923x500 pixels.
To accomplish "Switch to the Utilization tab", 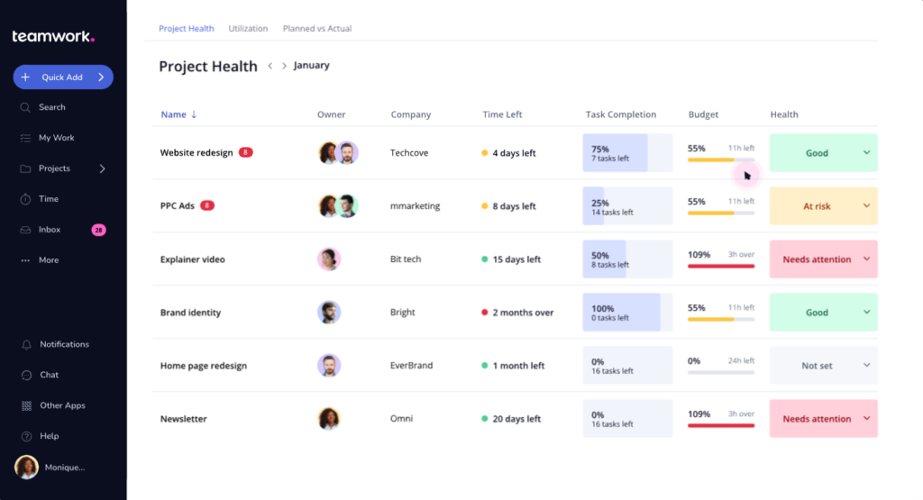I will [248, 29].
